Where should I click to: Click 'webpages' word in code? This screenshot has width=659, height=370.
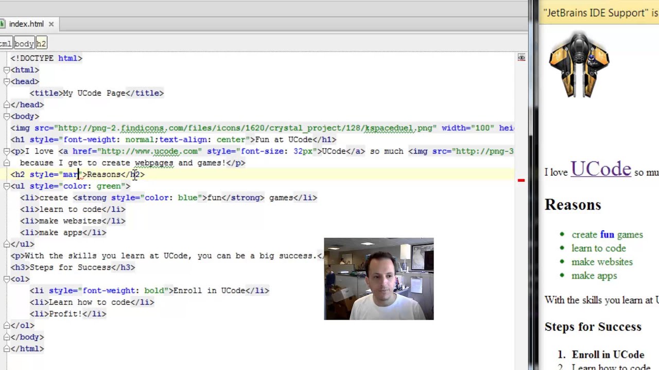[x=154, y=163]
